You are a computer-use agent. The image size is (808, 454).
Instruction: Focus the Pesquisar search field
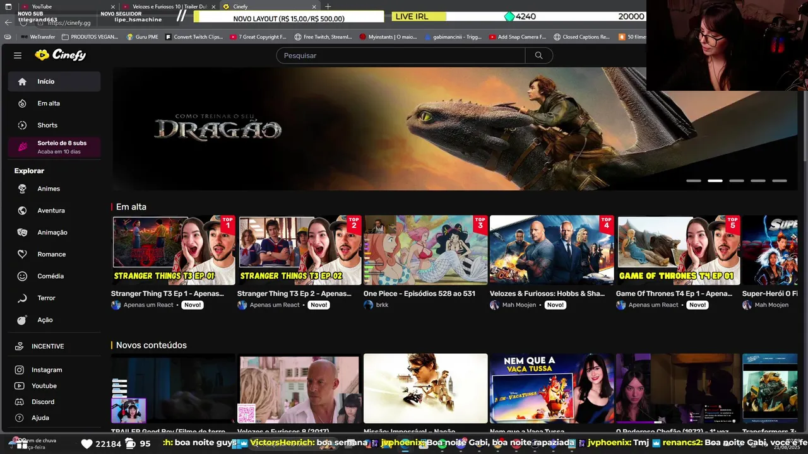pos(401,55)
